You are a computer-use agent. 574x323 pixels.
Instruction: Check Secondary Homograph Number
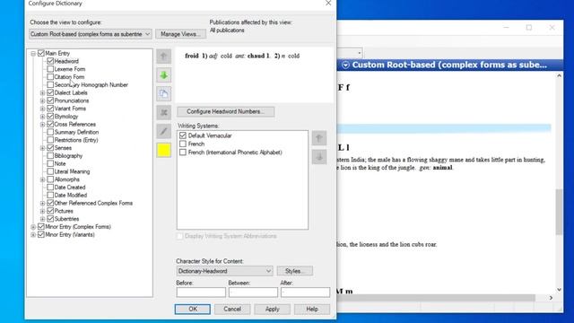[x=50, y=84]
